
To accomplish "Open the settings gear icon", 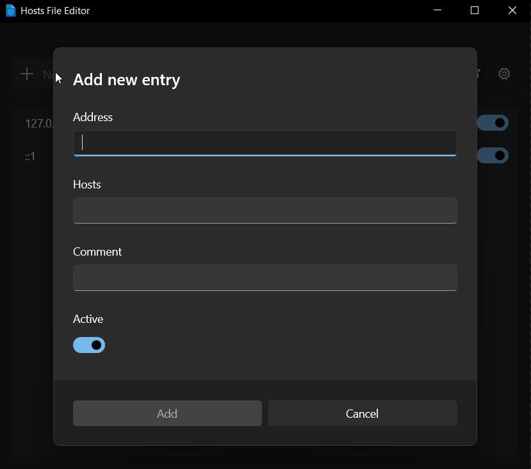I will (x=504, y=74).
